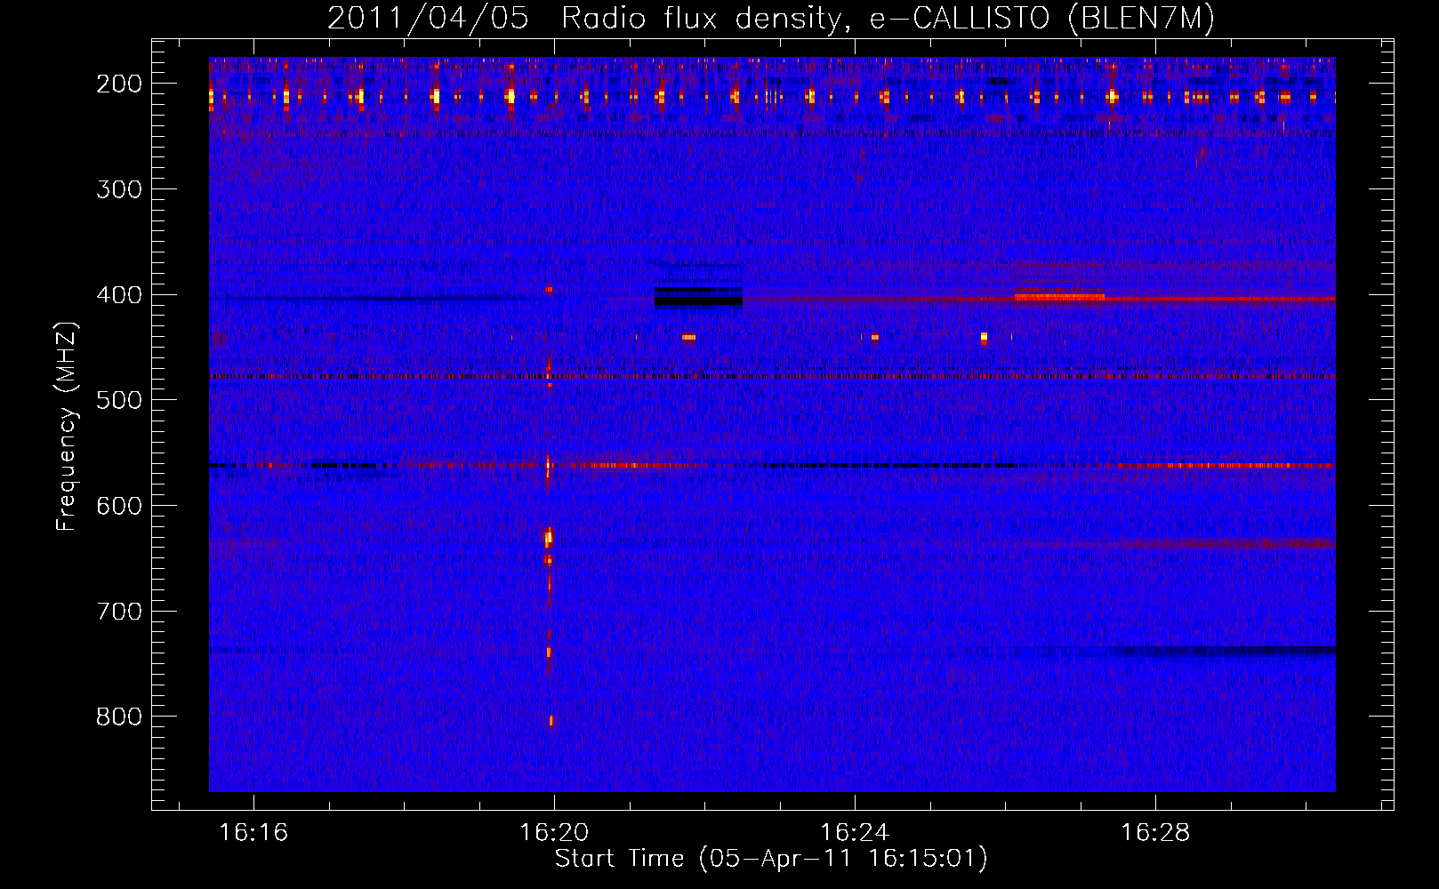Screen dimensions: 1439x889
Task: Click the 'Start Time (05-Apr-11 16:15:01)' label
Action: coord(771,859)
